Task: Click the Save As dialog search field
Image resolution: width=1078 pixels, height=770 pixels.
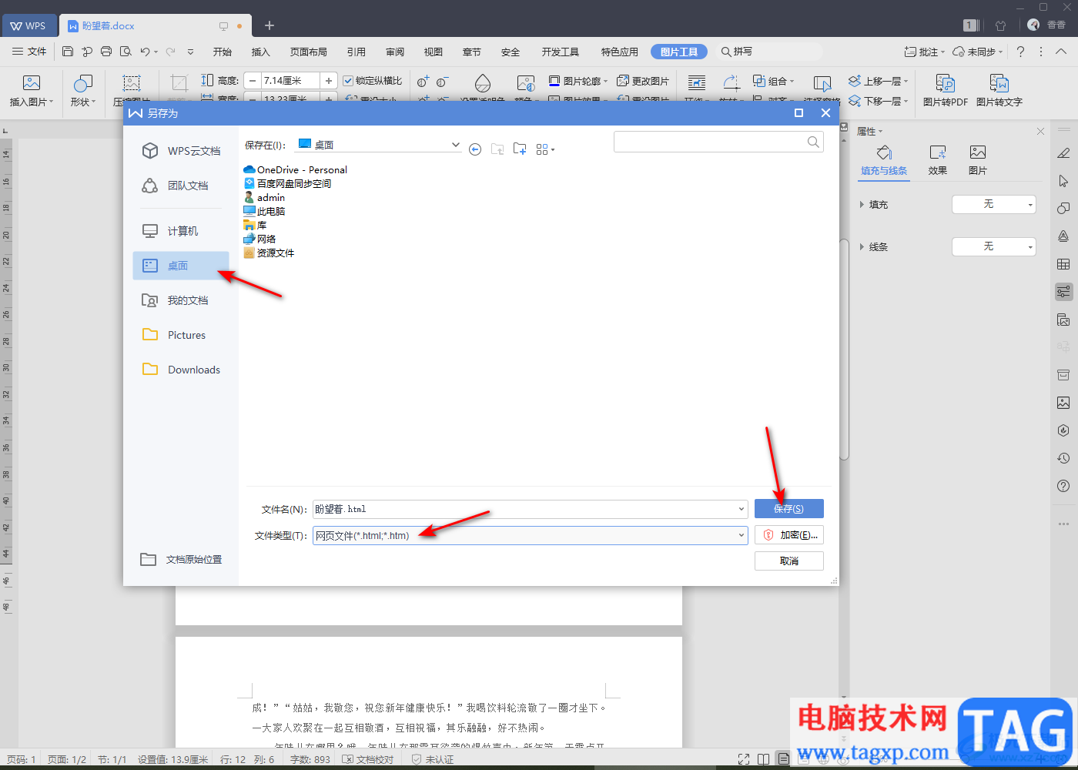Action: pyautogui.click(x=710, y=142)
